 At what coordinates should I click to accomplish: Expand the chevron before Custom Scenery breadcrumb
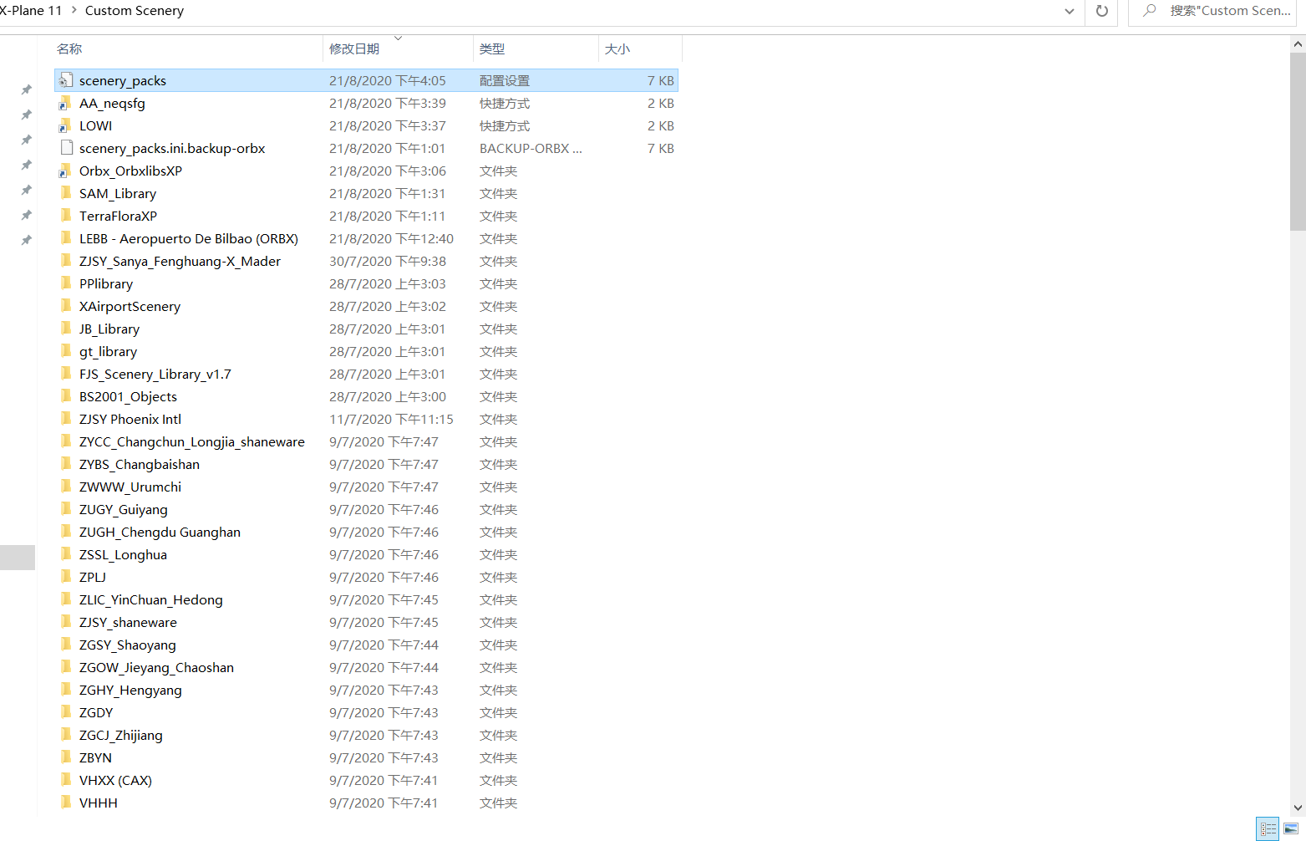pos(74,10)
